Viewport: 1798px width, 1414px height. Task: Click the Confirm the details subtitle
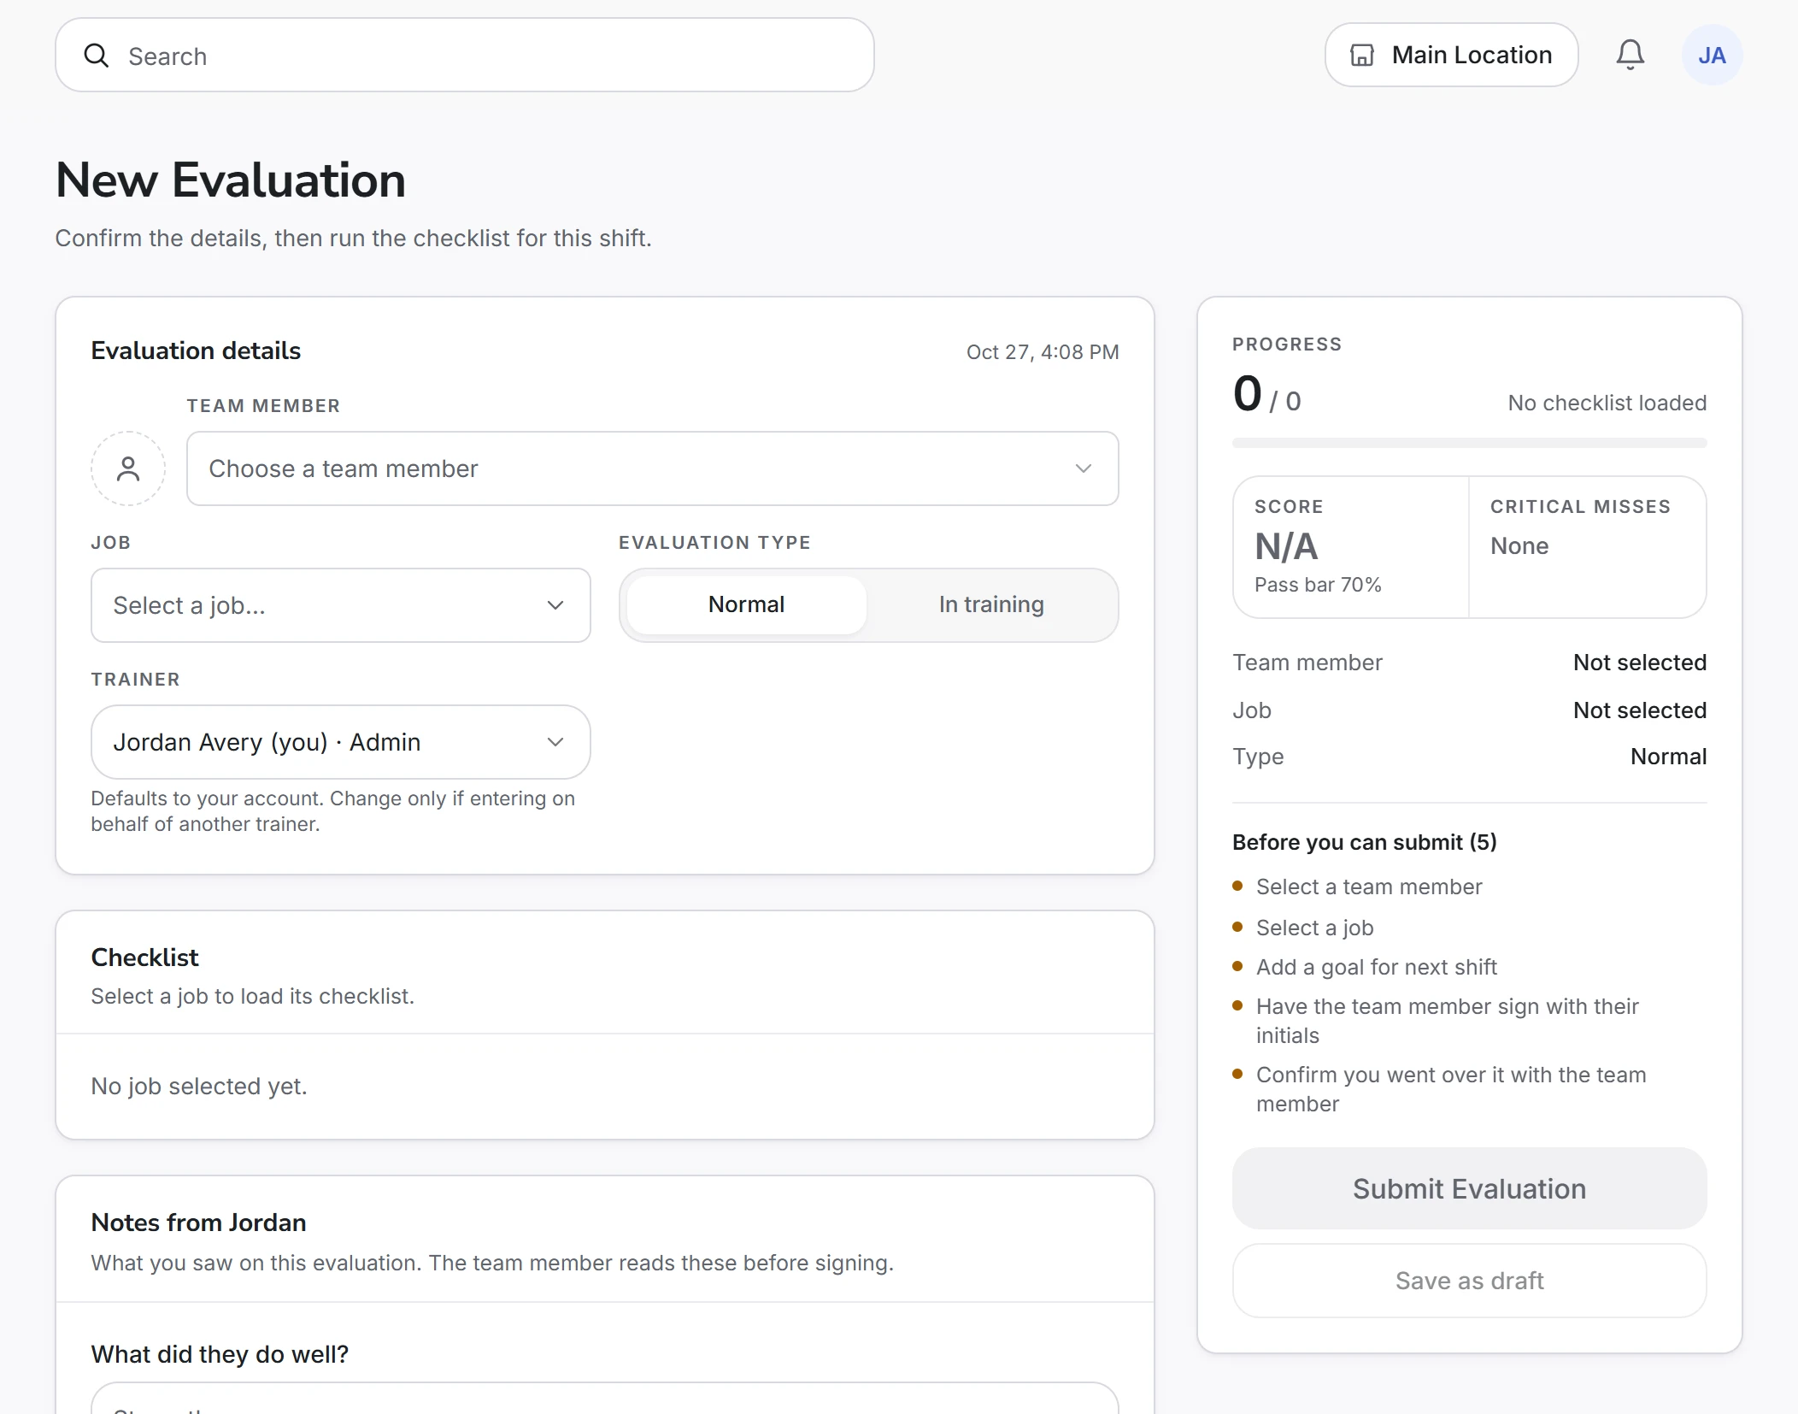pyautogui.click(x=353, y=238)
